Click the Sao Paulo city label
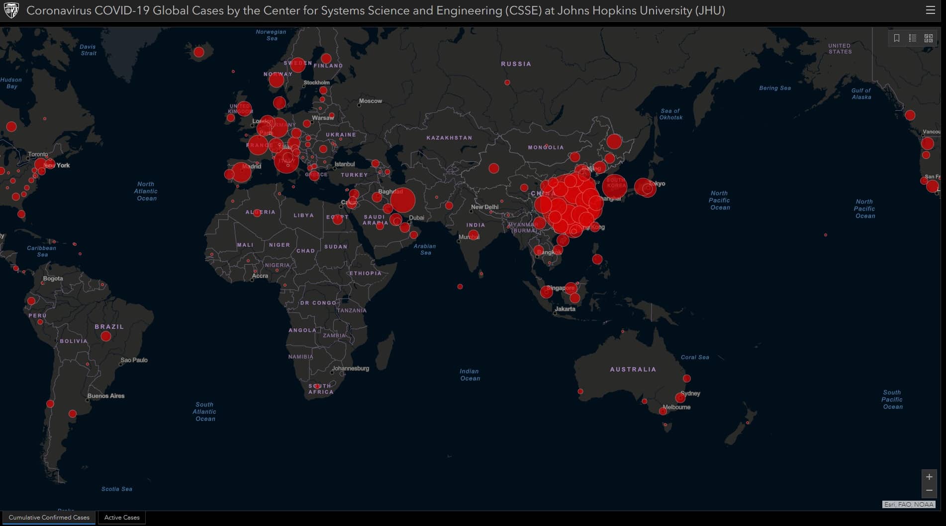The image size is (946, 526). tap(134, 360)
